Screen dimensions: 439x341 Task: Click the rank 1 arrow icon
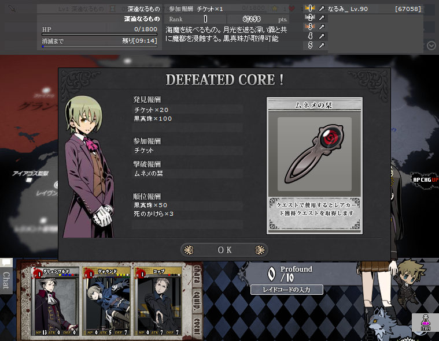coord(322,9)
